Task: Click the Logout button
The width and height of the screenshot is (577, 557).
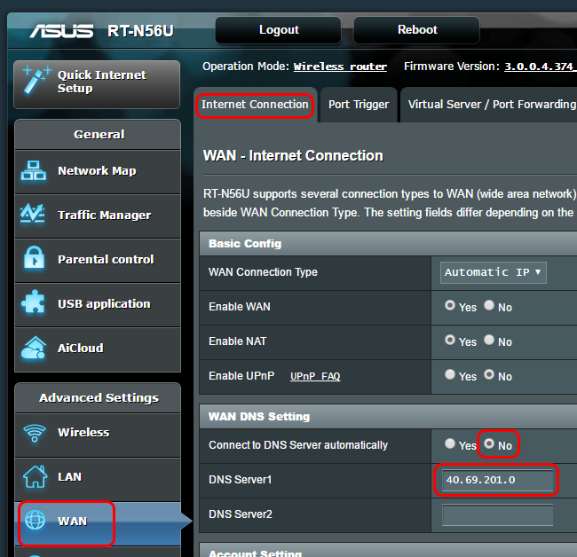Action: [x=279, y=30]
